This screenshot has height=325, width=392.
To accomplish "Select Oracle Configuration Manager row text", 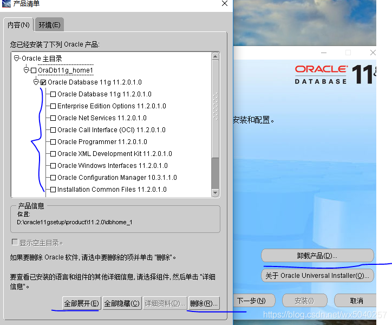I will (117, 177).
